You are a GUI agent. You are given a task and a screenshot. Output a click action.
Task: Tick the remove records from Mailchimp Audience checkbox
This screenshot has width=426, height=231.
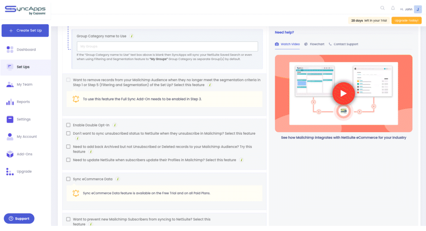68,80
